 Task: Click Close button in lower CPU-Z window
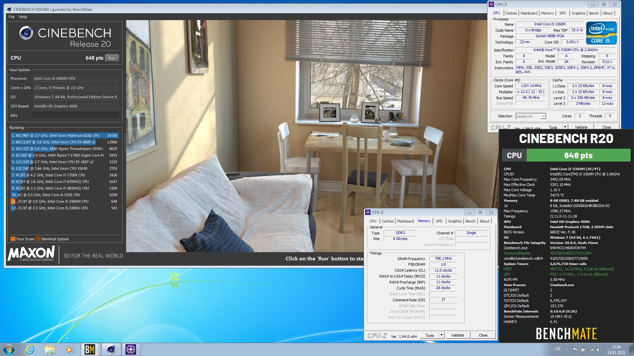point(483,335)
